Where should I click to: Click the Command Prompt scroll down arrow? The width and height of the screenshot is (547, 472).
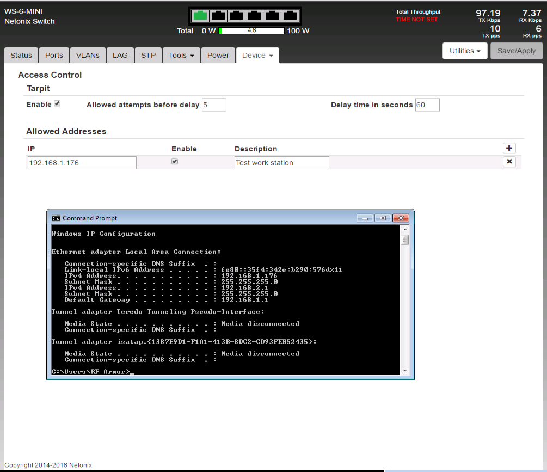(x=404, y=370)
